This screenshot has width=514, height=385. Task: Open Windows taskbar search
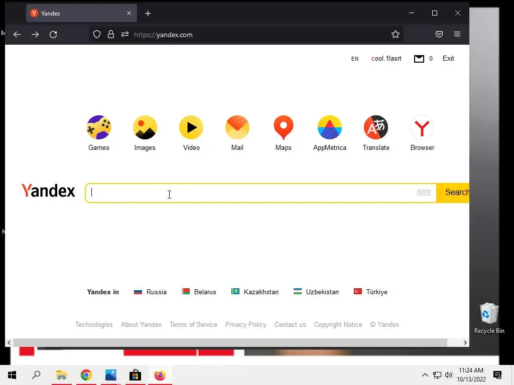point(36,375)
